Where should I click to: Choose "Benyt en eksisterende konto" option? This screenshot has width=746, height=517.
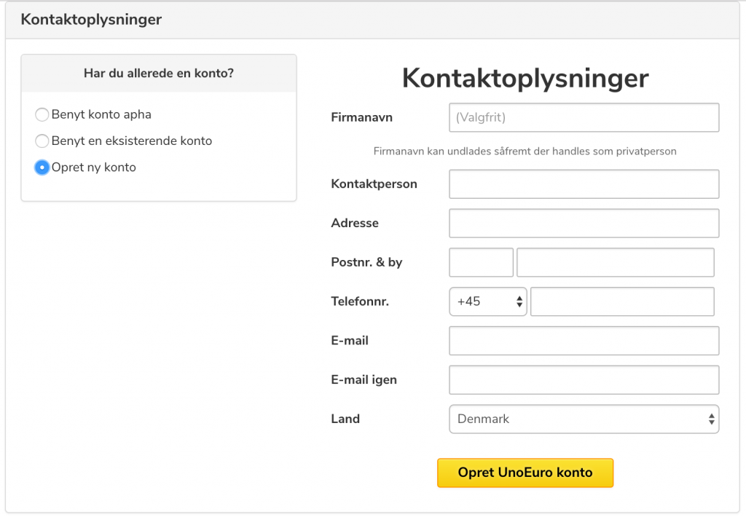click(42, 141)
